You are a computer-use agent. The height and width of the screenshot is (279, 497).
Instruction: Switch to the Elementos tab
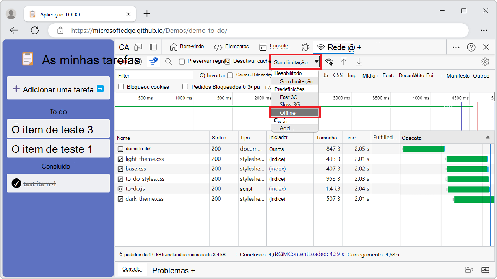[231, 47]
